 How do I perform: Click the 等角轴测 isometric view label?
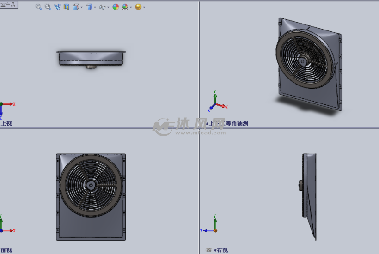[237, 123]
